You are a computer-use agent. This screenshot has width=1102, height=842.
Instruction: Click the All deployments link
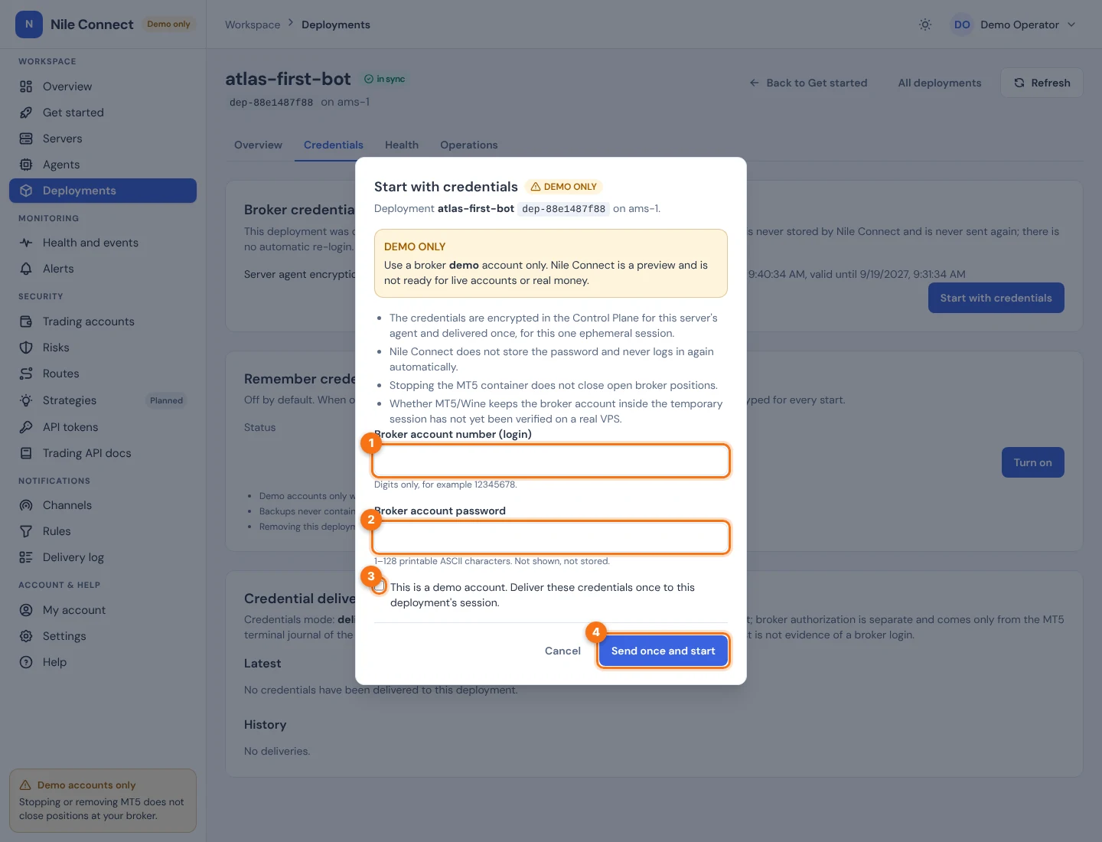(940, 83)
